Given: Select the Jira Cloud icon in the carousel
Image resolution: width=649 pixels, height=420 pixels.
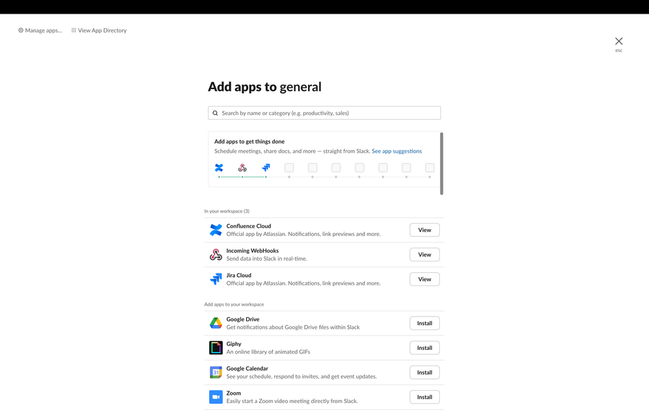Looking at the screenshot, I should [x=266, y=167].
